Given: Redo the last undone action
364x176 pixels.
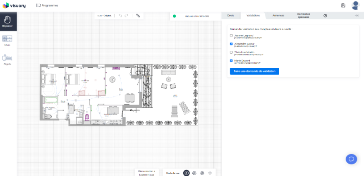Looking at the screenshot, I should pyautogui.click(x=127, y=16).
